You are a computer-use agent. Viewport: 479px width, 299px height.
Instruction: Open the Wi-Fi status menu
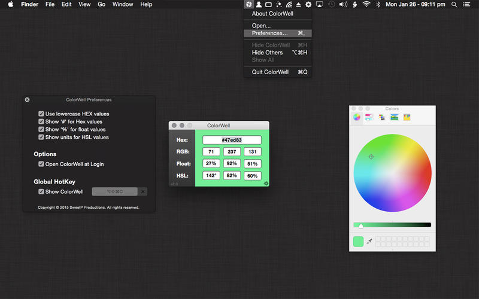click(366, 4)
